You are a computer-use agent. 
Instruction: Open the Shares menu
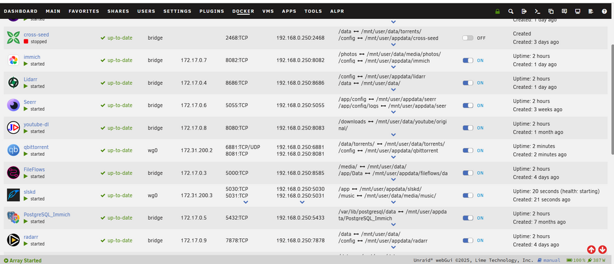pyautogui.click(x=119, y=12)
